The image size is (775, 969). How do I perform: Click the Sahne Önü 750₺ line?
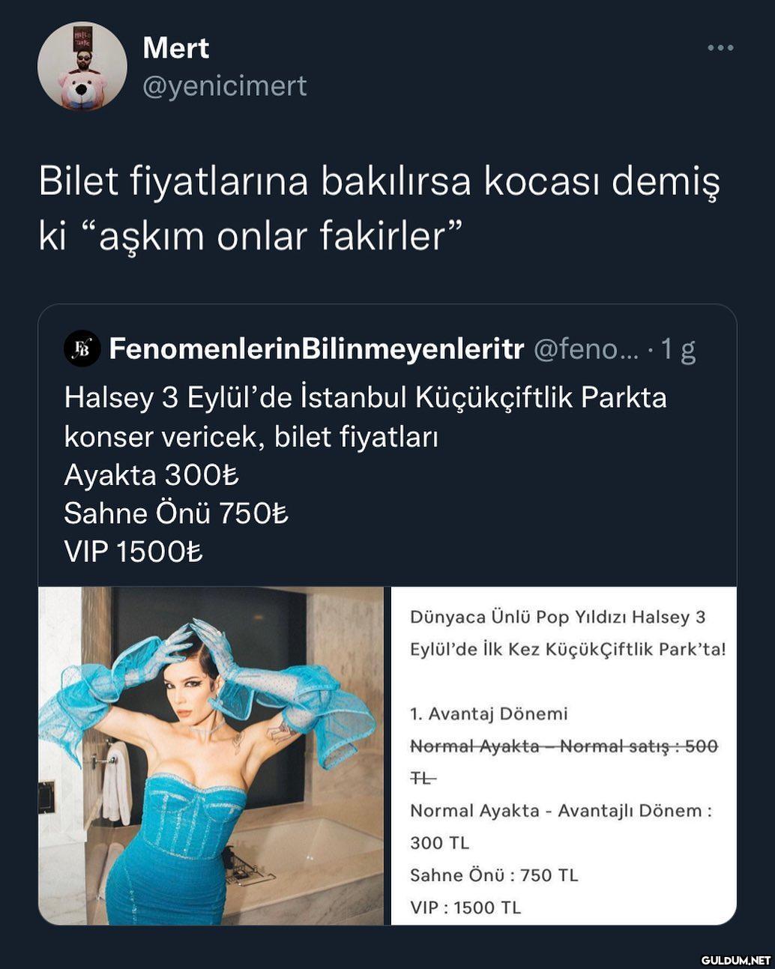[176, 513]
